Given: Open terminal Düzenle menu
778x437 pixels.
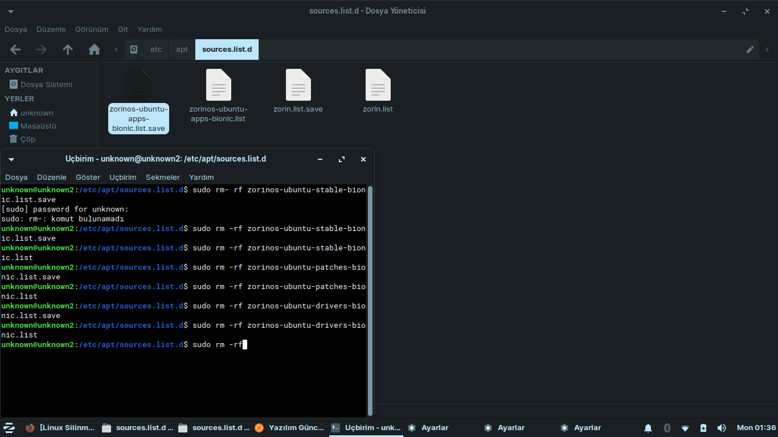Looking at the screenshot, I should click(x=52, y=177).
